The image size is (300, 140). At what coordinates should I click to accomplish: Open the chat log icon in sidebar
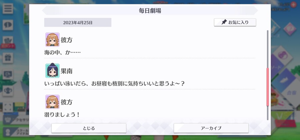coord(8,74)
